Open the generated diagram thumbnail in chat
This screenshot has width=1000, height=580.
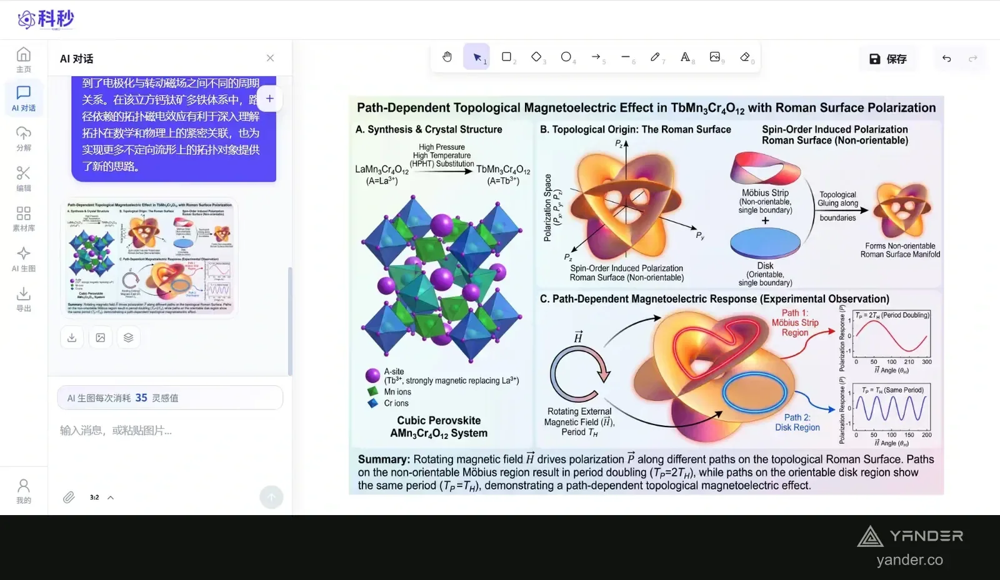click(x=149, y=258)
